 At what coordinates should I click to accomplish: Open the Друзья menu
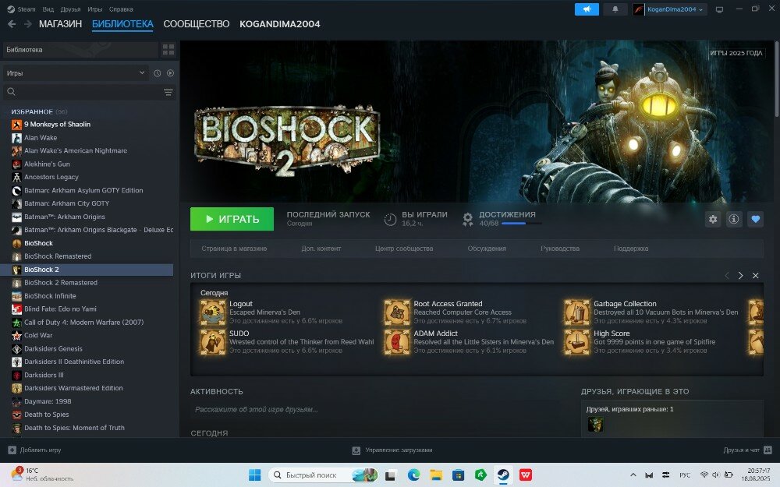point(70,9)
